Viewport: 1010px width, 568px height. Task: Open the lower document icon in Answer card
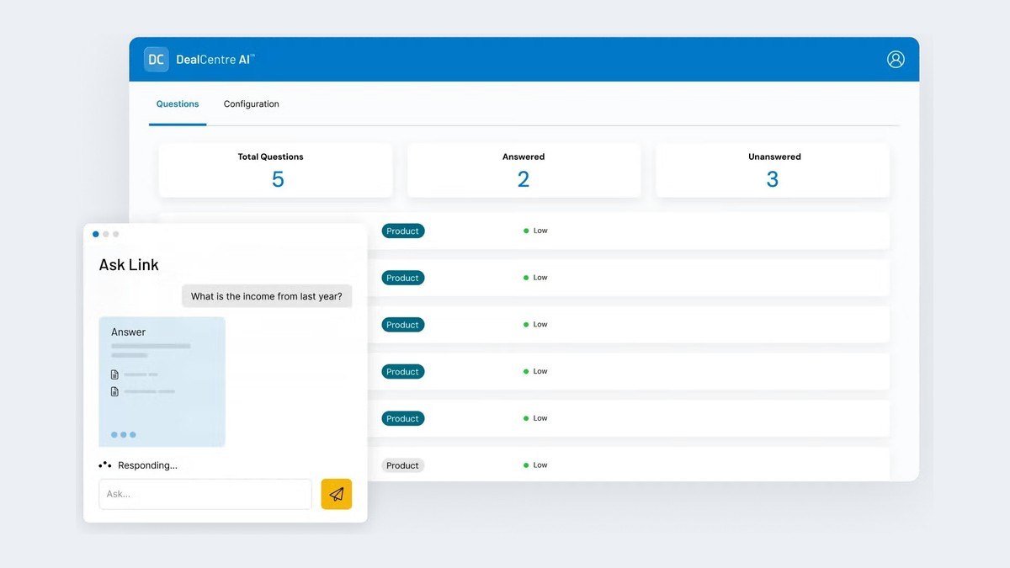coord(114,391)
